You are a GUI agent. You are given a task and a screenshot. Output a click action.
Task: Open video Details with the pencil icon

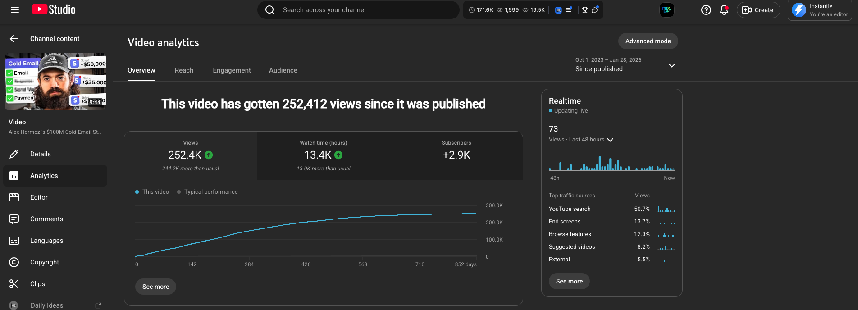click(x=40, y=154)
